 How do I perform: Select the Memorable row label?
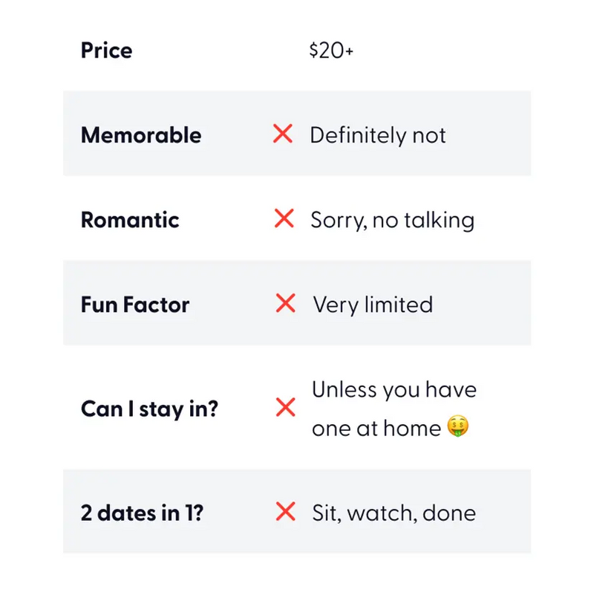(141, 135)
